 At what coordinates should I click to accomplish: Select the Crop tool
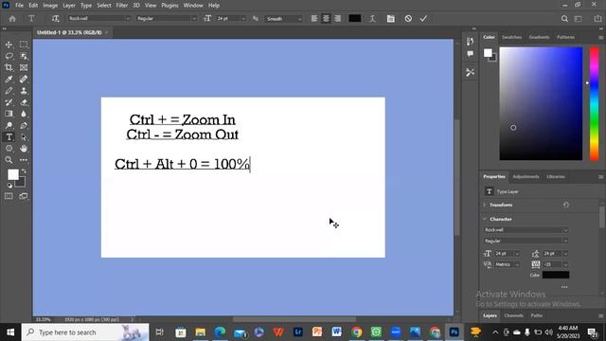9,67
